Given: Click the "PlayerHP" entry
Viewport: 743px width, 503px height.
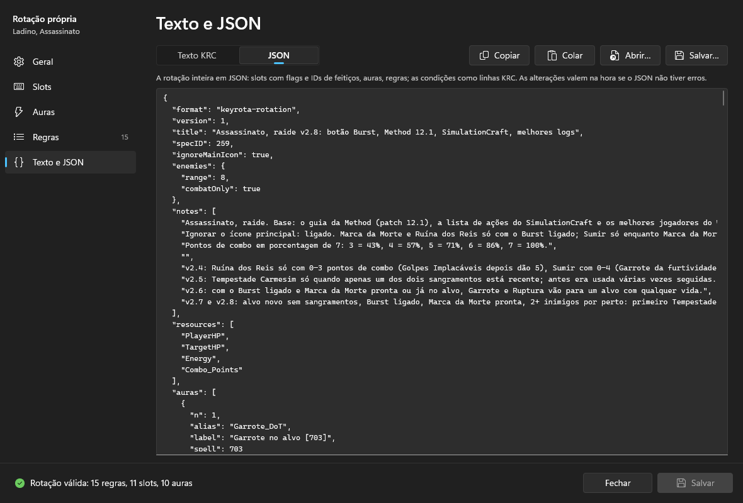Looking at the screenshot, I should tap(205, 336).
